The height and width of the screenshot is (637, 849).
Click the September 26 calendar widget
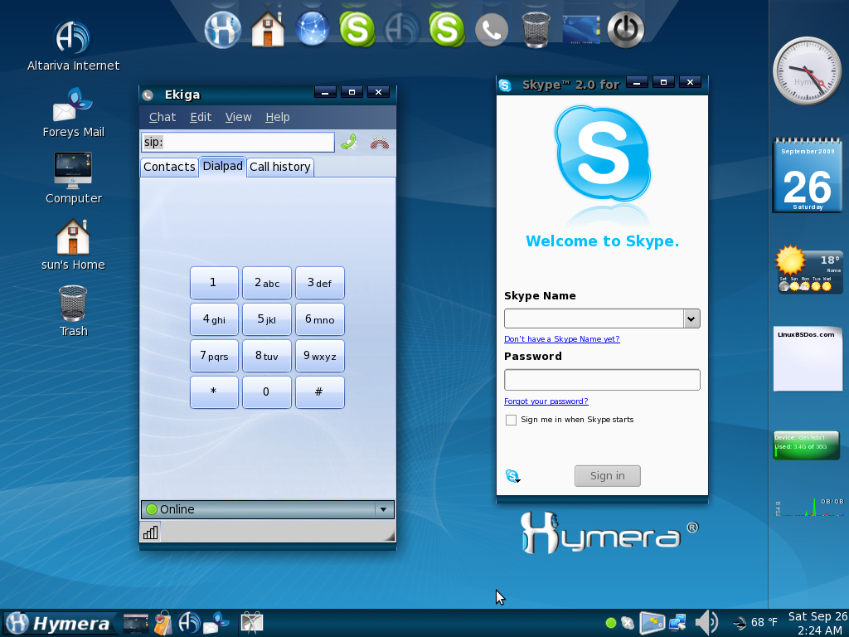807,176
